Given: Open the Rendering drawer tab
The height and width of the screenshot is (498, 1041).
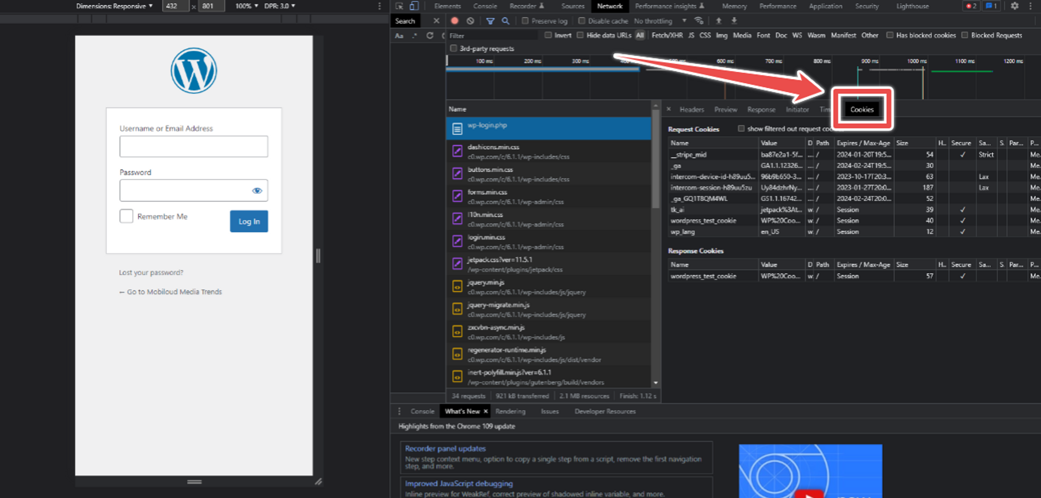Looking at the screenshot, I should point(511,411).
